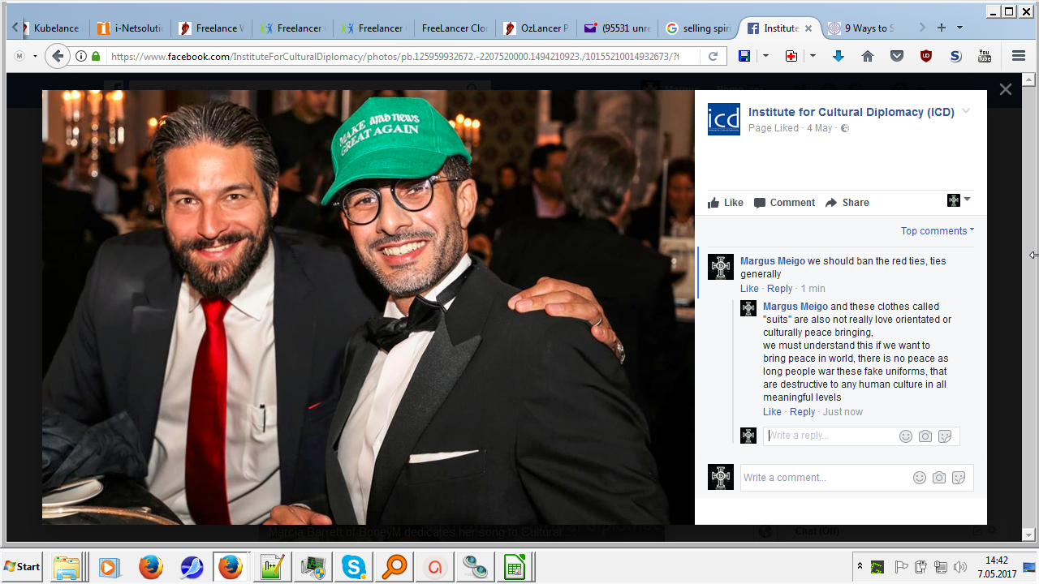The width and height of the screenshot is (1039, 584).
Task: Reply to the red ties comment
Action: [780, 289]
